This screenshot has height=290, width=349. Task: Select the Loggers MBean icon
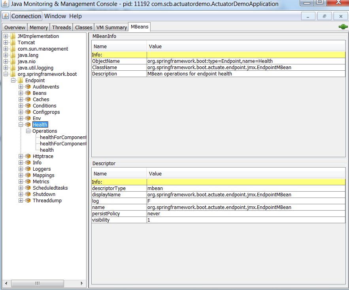point(28,169)
